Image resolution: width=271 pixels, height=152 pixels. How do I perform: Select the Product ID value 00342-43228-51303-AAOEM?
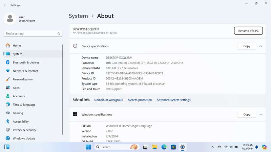point(124,78)
